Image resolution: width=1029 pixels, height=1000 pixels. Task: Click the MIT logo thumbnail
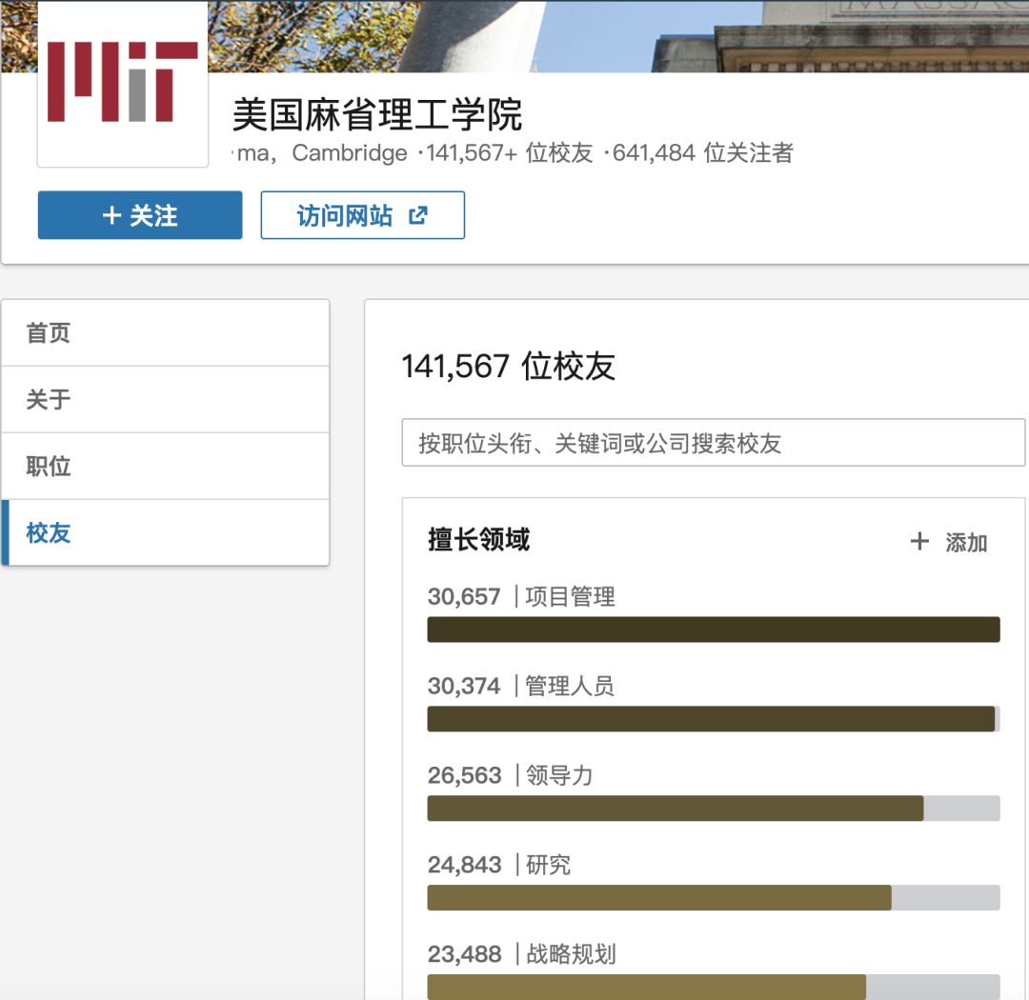[x=123, y=84]
